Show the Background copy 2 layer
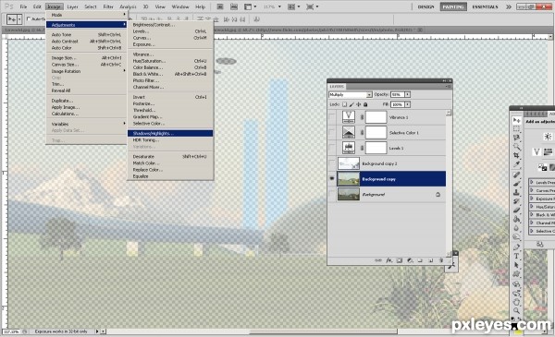The height and width of the screenshot is (337, 555). pos(332,163)
